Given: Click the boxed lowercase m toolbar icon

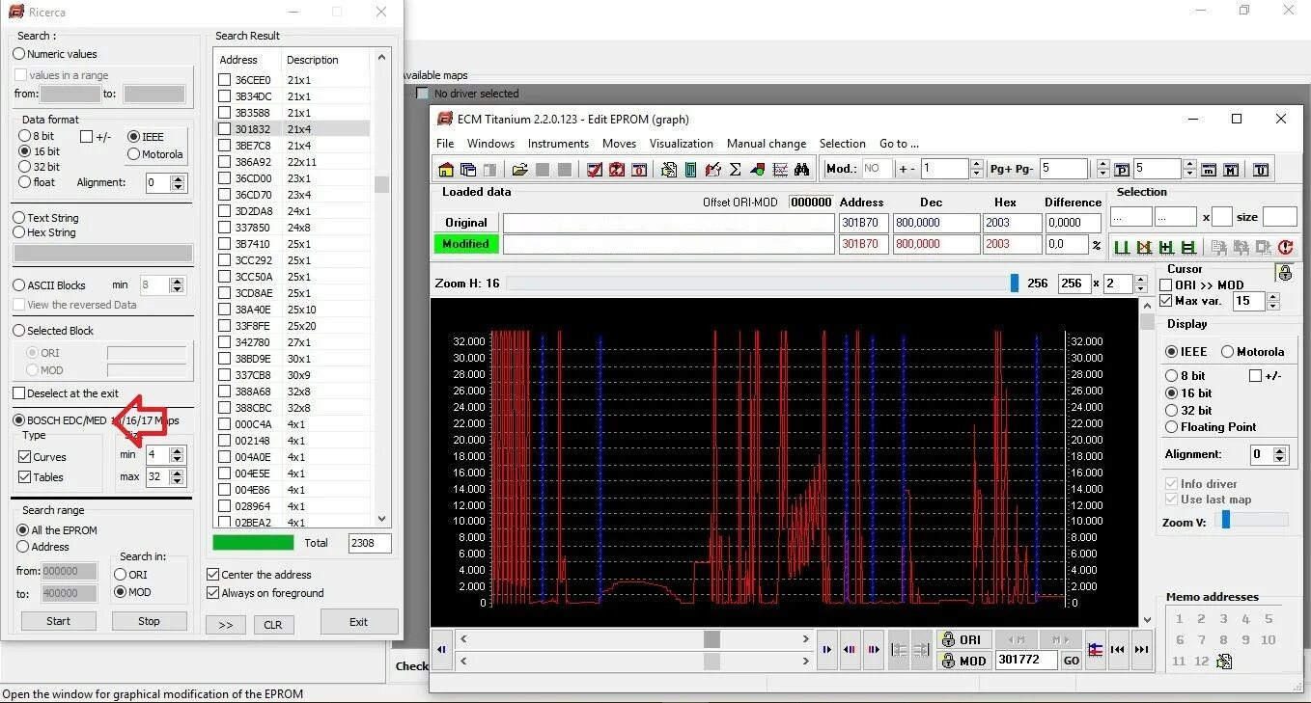Looking at the screenshot, I should (1209, 170).
